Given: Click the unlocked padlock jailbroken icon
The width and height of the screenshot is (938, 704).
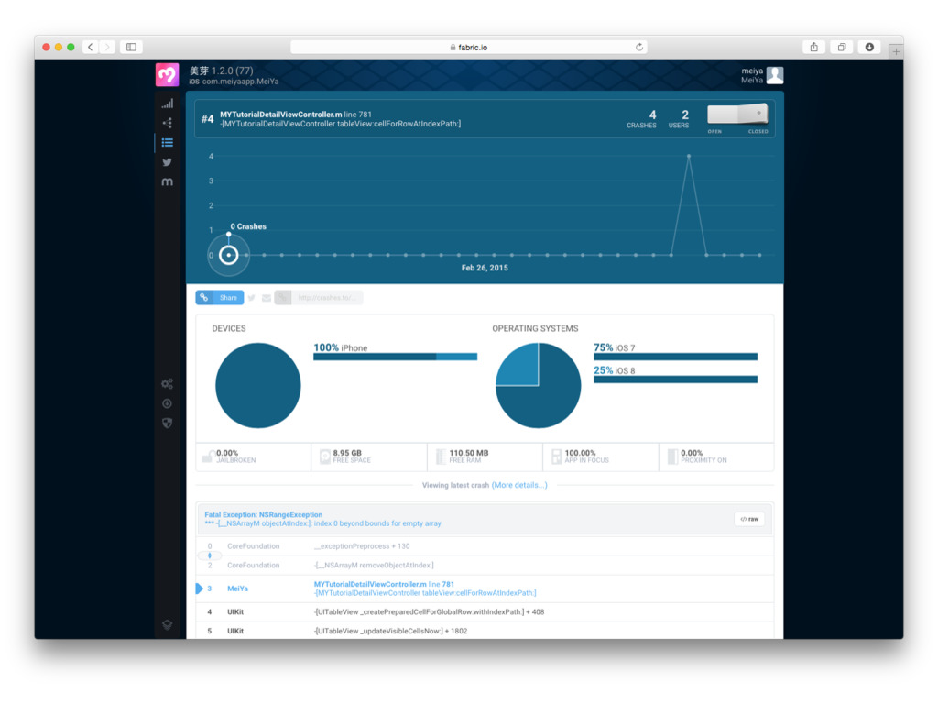Looking at the screenshot, I should (207, 456).
